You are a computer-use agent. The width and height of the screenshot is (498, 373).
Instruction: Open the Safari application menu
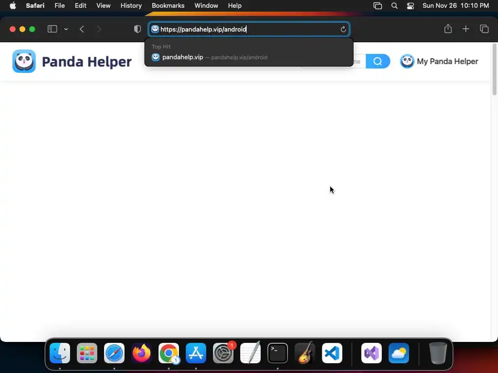pyautogui.click(x=35, y=6)
